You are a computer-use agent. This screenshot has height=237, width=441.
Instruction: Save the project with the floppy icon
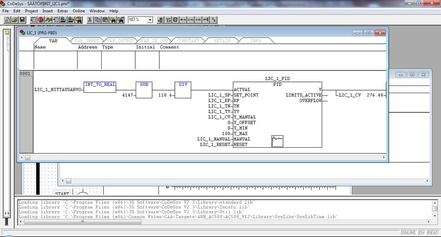[22, 20]
